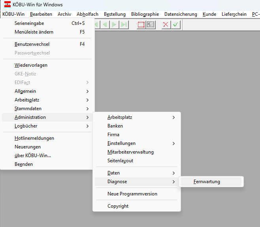Expand the Stammdaten submenu
Image resolution: width=260 pixels, height=227 pixels.
click(x=47, y=109)
